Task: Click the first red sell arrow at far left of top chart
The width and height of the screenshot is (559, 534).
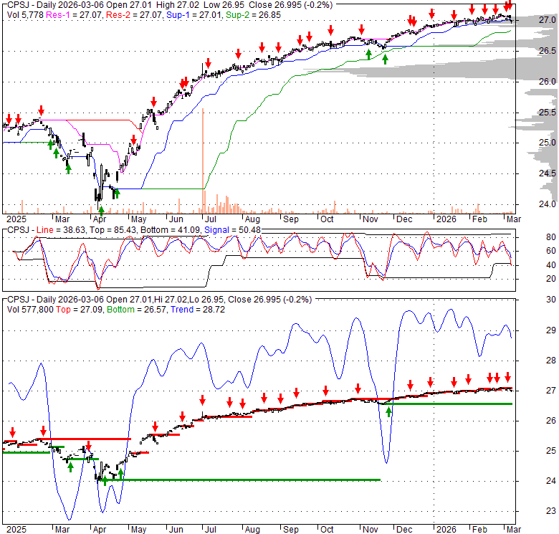Action: pyautogui.click(x=9, y=118)
